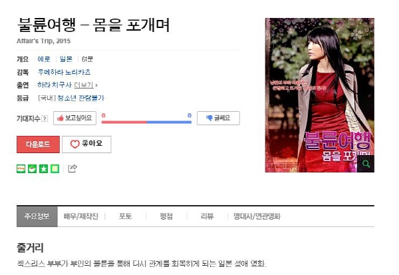Vote 보고싶어요 thumbs-up button
The height and width of the screenshot is (275, 399).
pyautogui.click(x=74, y=118)
